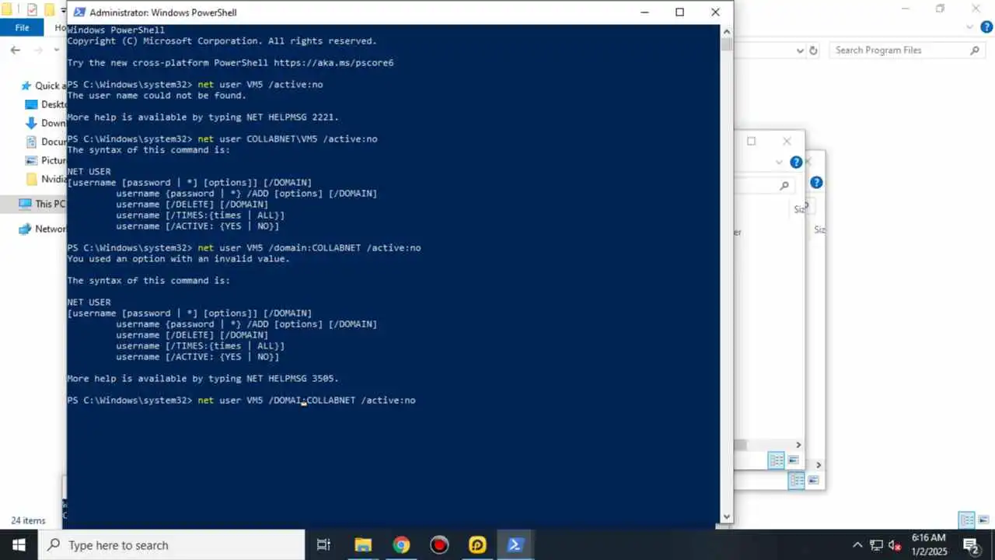
Task: Select large icons view in front small Explorer window
Action: tap(794, 460)
